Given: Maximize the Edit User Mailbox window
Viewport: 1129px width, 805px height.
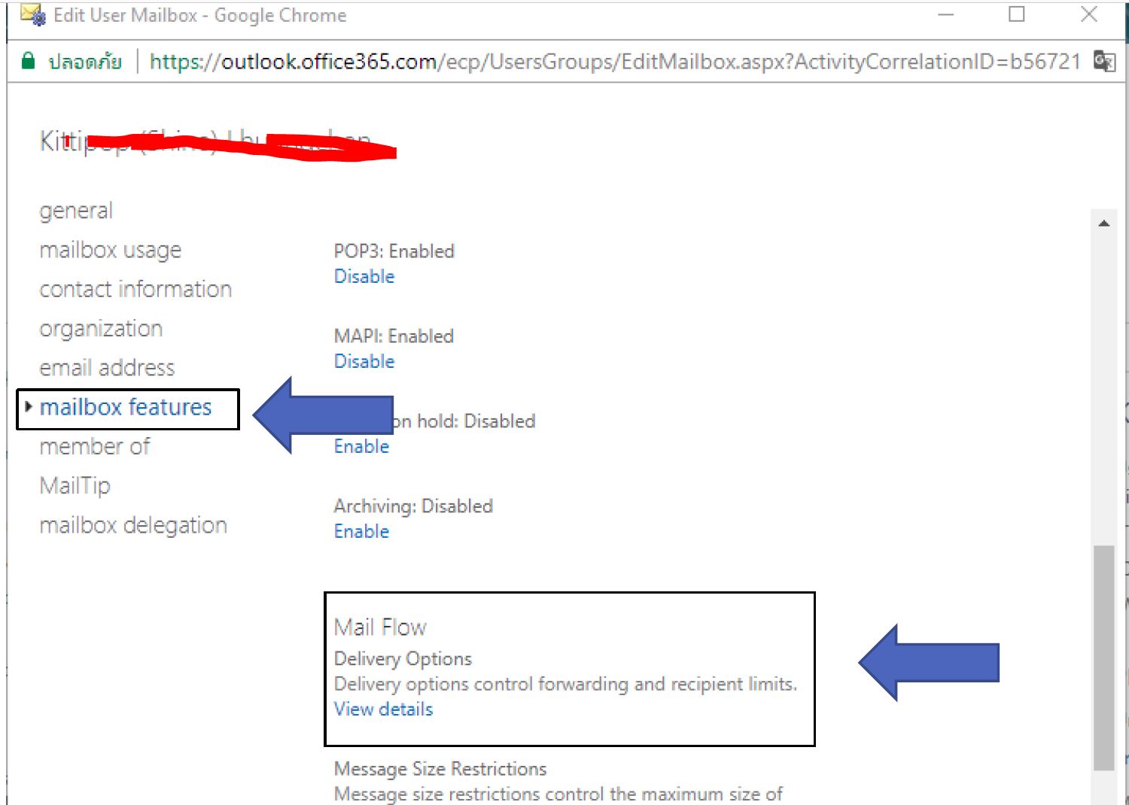Looking at the screenshot, I should click(1017, 14).
